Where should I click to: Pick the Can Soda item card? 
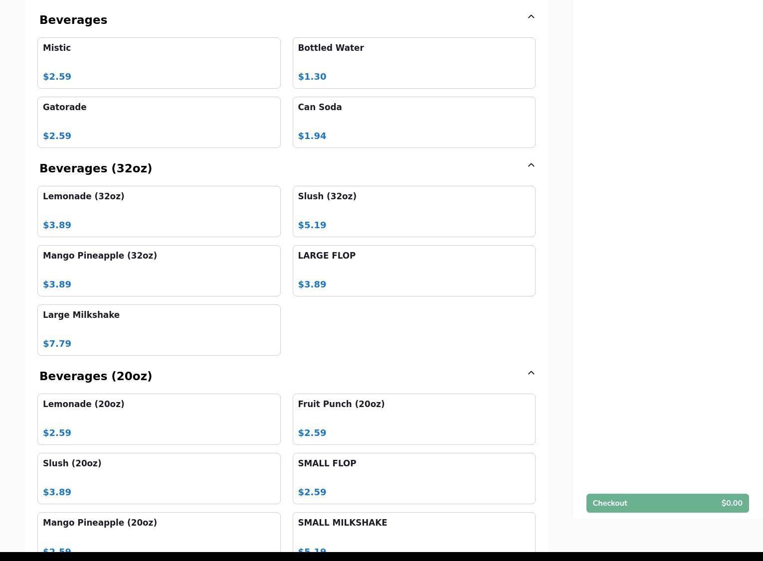click(x=414, y=122)
